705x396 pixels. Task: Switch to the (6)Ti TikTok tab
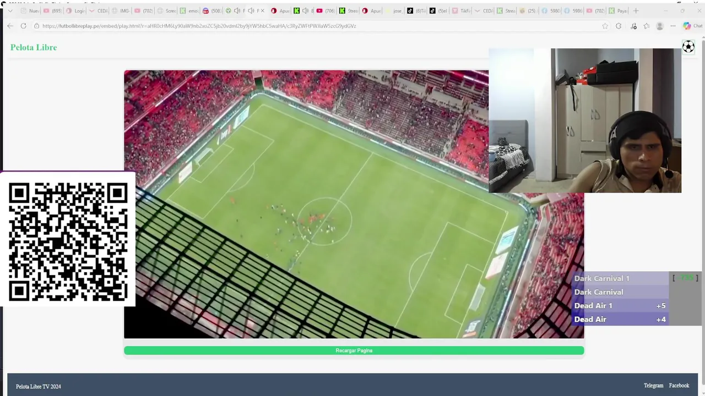[416, 10]
